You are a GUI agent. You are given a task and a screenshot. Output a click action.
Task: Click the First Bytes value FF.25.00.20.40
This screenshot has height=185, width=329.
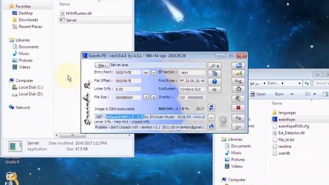coord(192,81)
